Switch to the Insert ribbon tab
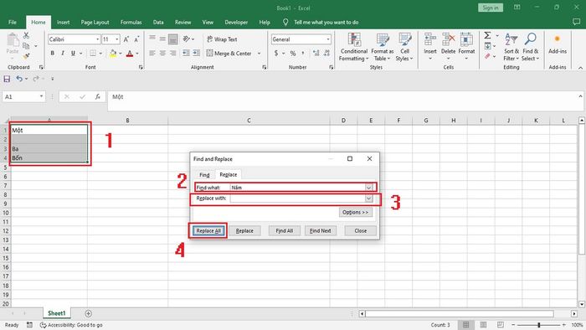 pos(63,23)
